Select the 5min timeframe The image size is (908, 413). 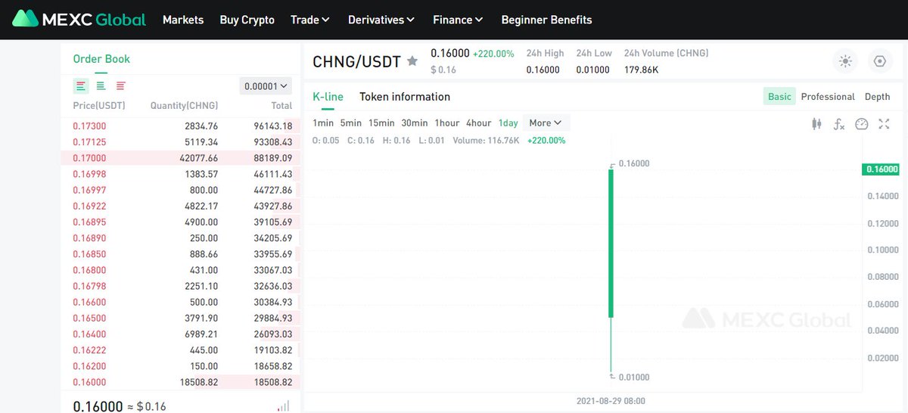(x=351, y=123)
